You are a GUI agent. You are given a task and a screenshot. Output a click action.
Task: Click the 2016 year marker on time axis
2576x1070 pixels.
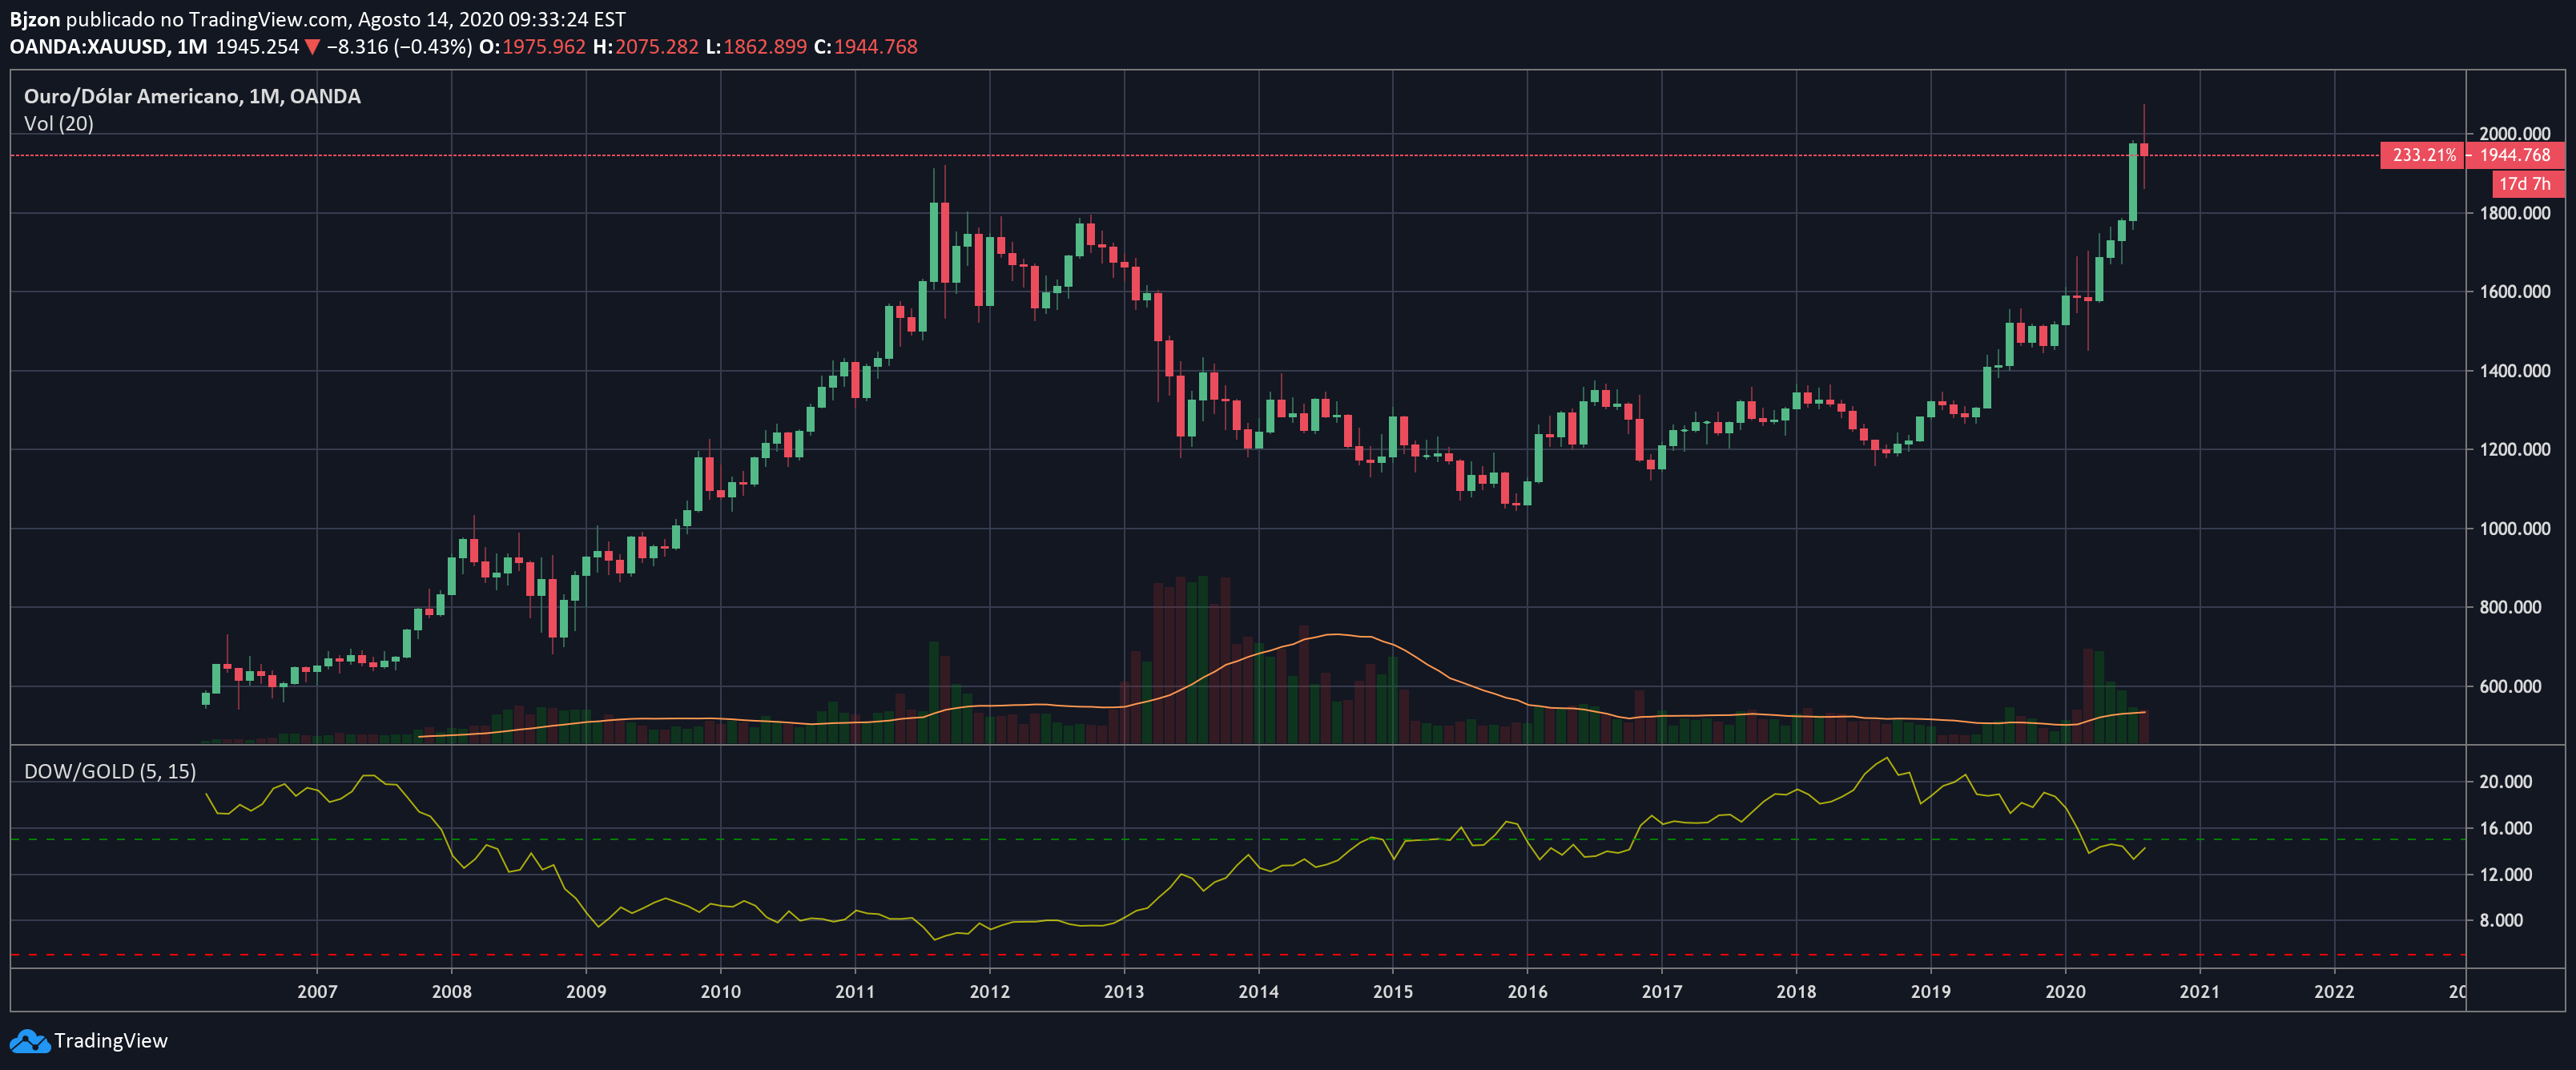click(x=1527, y=991)
